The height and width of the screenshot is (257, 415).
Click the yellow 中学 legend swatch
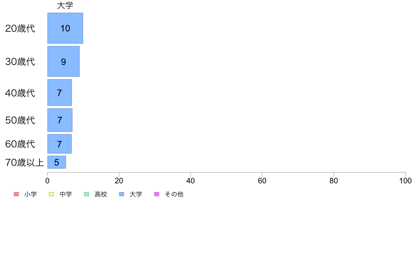point(51,194)
